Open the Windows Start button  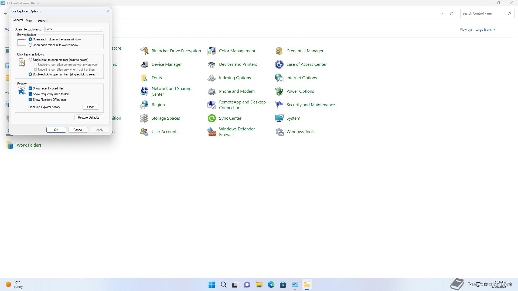[212, 285]
